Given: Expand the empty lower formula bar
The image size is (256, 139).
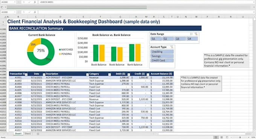Looking at the screenshot, I should 254,12.
